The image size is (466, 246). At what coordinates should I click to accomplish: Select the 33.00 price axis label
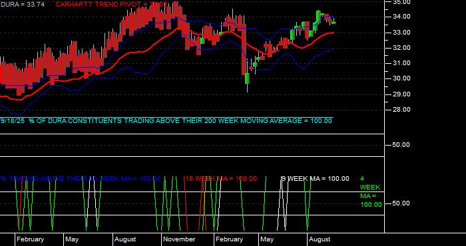coord(401,33)
